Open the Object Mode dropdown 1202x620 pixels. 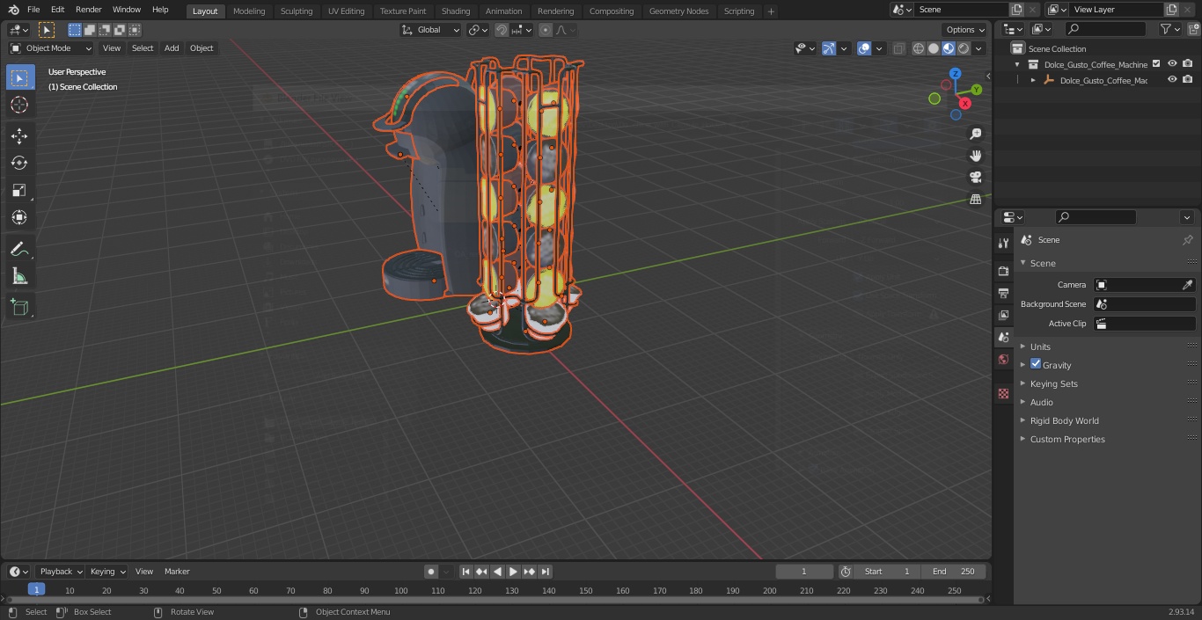pos(51,48)
